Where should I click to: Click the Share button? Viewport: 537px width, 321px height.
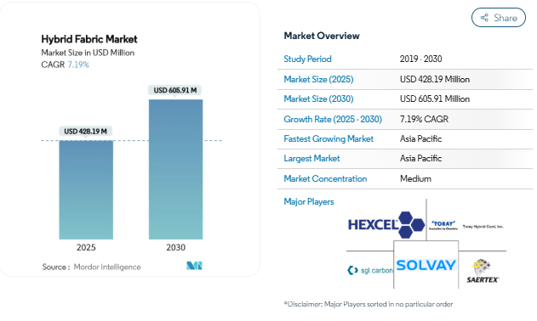click(x=499, y=18)
